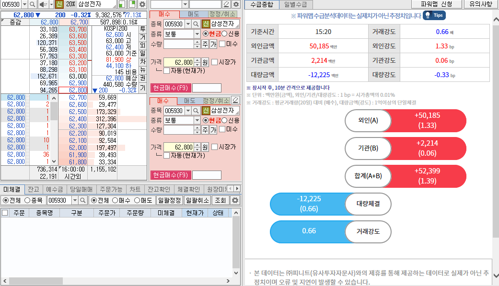This screenshot has width=499, height=286.
Task: Click the 차 side button of quote panel
Action: (142, 62)
